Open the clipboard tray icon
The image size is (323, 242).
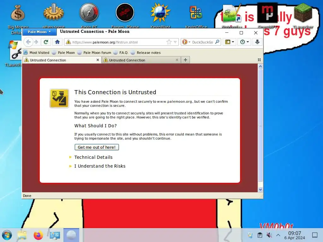click(260, 235)
